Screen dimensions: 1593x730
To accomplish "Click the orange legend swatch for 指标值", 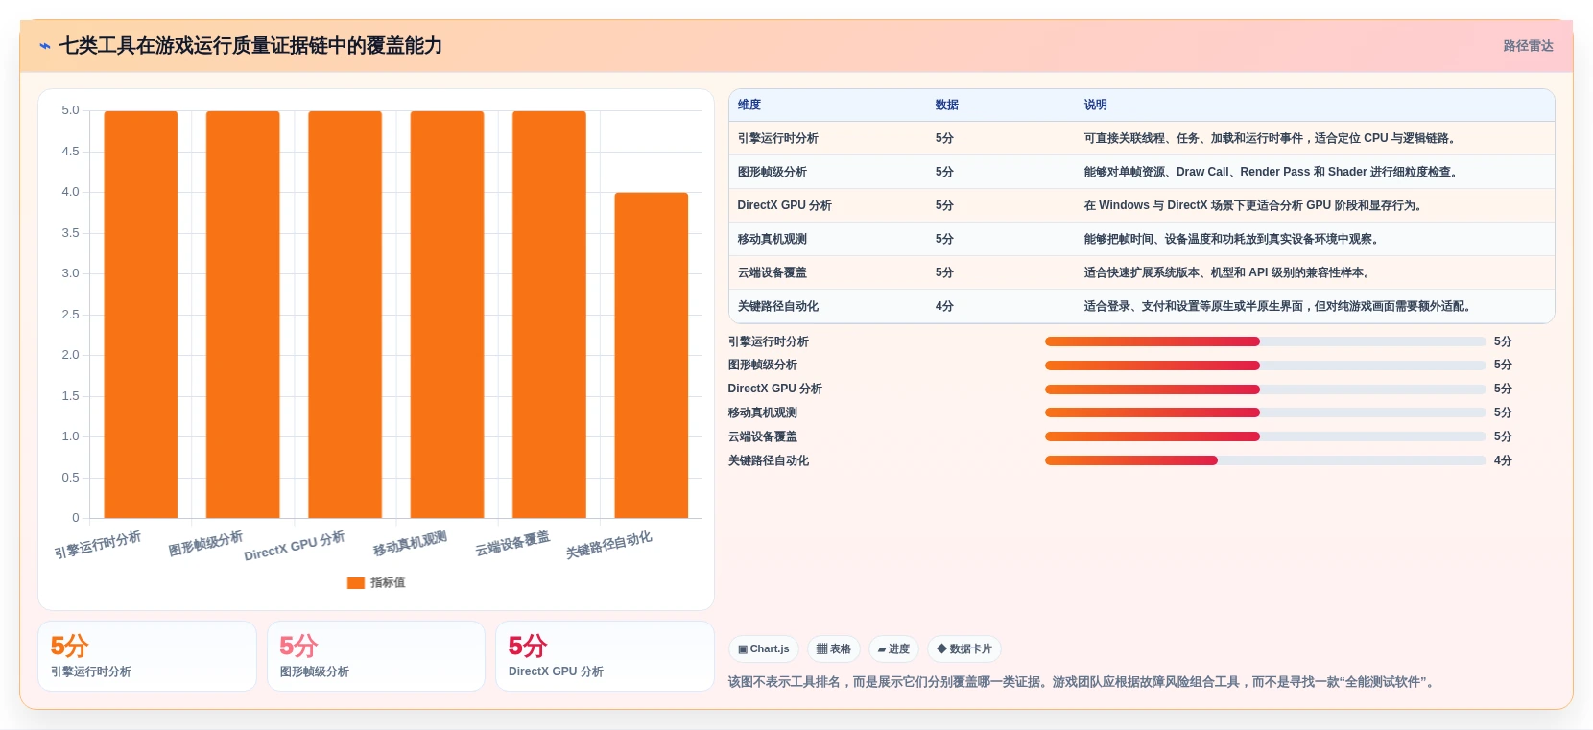I will tap(356, 582).
